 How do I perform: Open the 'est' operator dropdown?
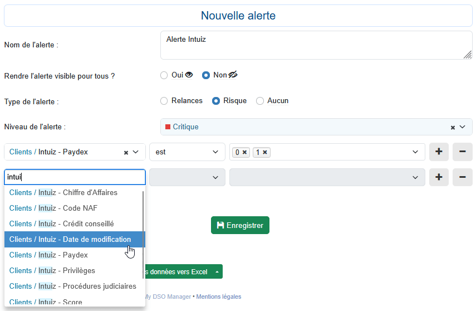tap(187, 152)
